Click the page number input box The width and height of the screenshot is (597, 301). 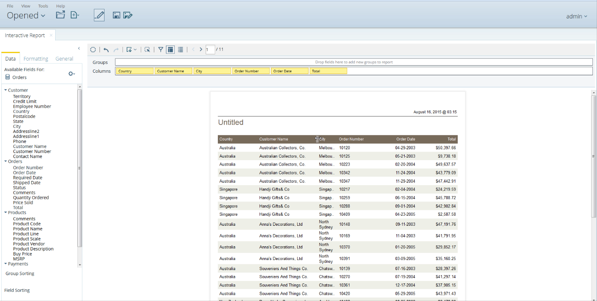point(210,50)
